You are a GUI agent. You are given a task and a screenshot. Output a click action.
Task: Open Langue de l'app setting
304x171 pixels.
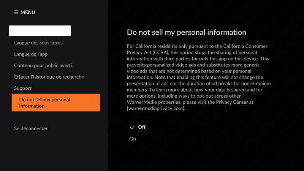[x=31, y=54]
